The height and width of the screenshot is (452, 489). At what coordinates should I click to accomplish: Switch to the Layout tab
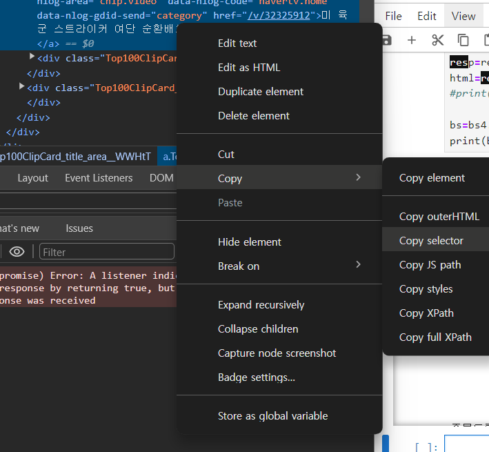(32, 178)
